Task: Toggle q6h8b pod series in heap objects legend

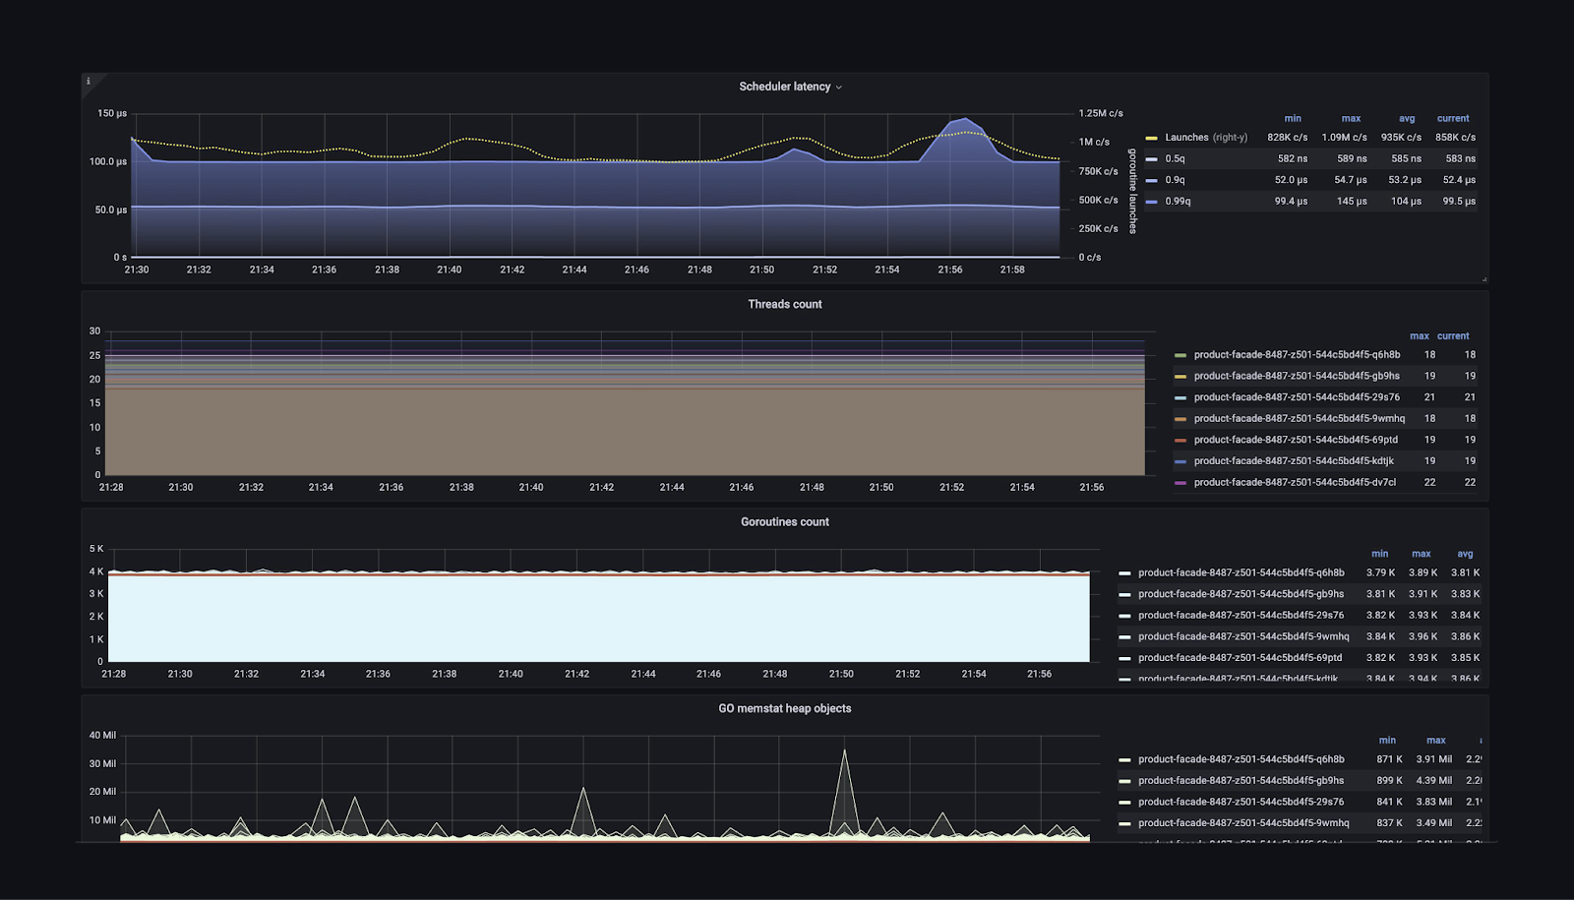Action: coord(1241,759)
